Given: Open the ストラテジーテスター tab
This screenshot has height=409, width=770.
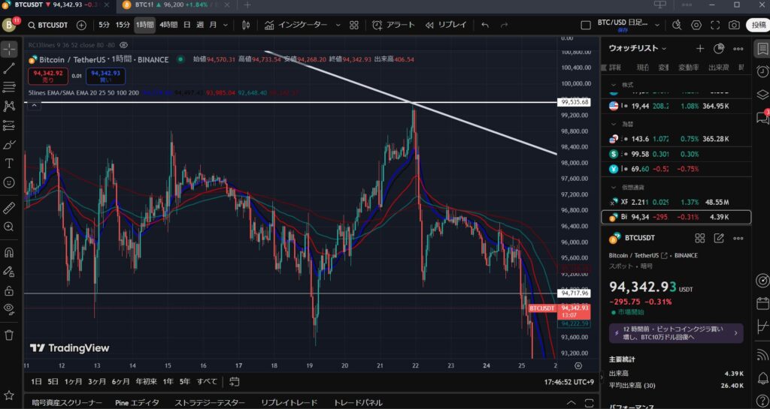Looking at the screenshot, I should tap(210, 403).
